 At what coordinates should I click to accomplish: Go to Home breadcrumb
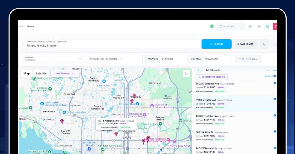coord(22,26)
